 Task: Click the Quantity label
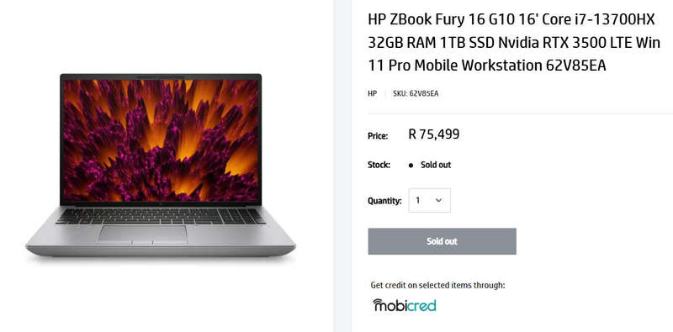384,201
